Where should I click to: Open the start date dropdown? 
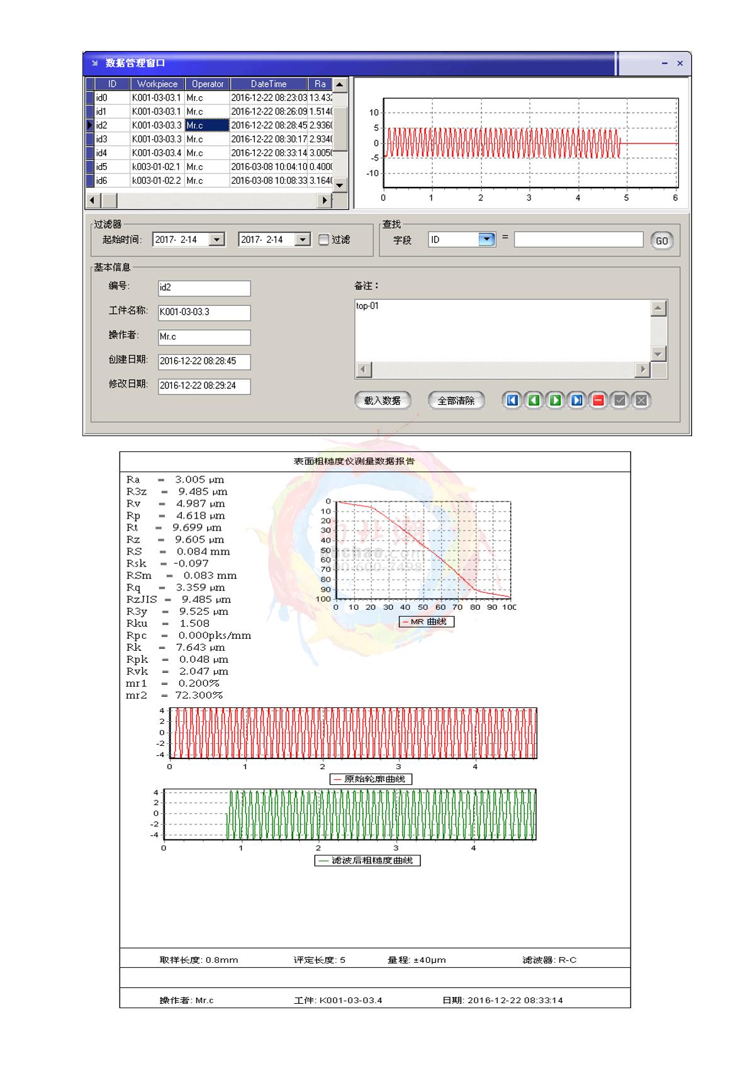point(217,240)
